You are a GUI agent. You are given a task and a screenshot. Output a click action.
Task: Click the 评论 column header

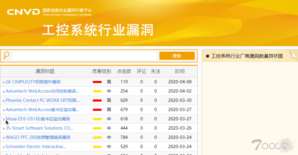tap(142, 71)
